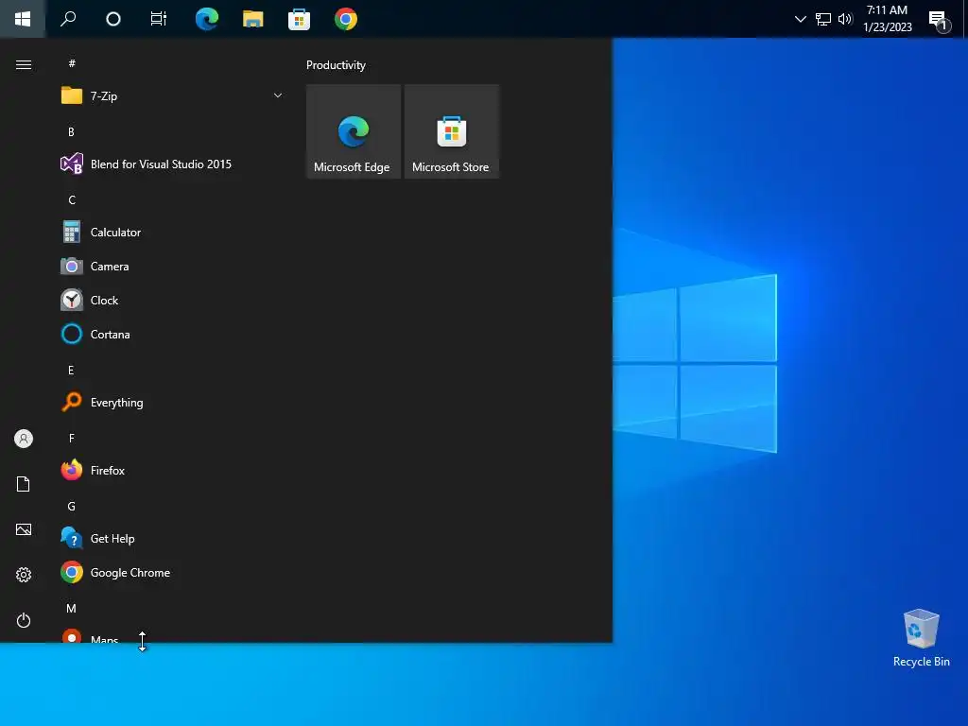The image size is (968, 726).
Task: Launch Google Chrome from the app list
Action: click(x=172, y=572)
